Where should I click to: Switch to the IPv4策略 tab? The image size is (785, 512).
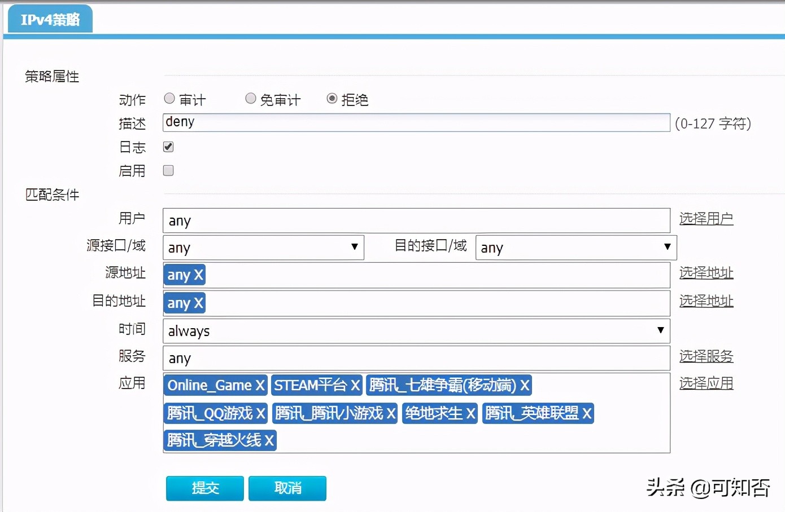click(50, 18)
